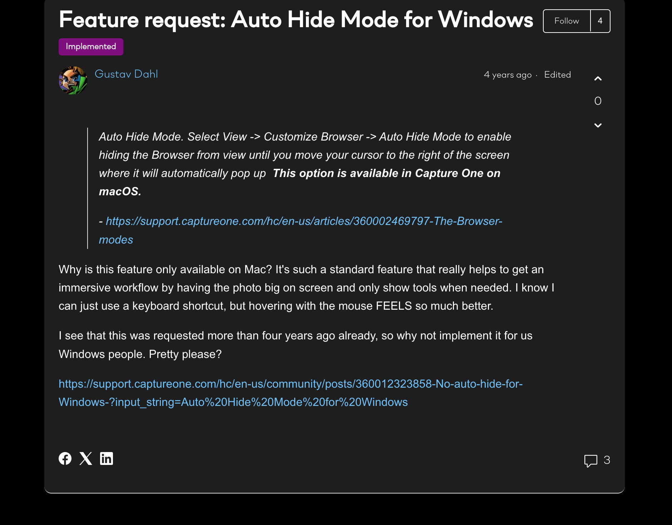Click the comments speech bubble icon
The image size is (672, 525).
coord(591,461)
